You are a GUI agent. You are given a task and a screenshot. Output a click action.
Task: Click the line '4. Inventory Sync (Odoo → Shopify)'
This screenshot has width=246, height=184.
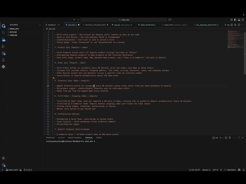(x=72, y=80)
